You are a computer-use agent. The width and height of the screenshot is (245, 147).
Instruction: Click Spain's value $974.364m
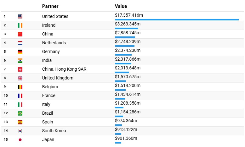pos(126,121)
